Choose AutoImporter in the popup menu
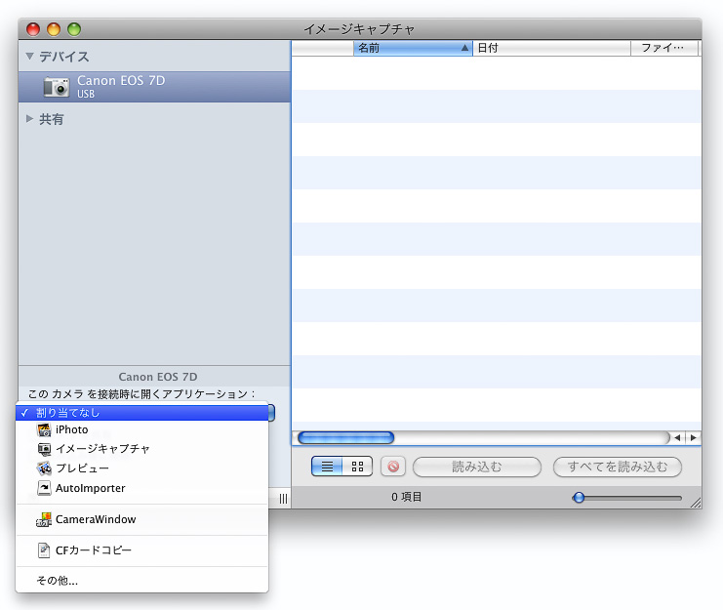This screenshot has width=723, height=610. (90, 488)
